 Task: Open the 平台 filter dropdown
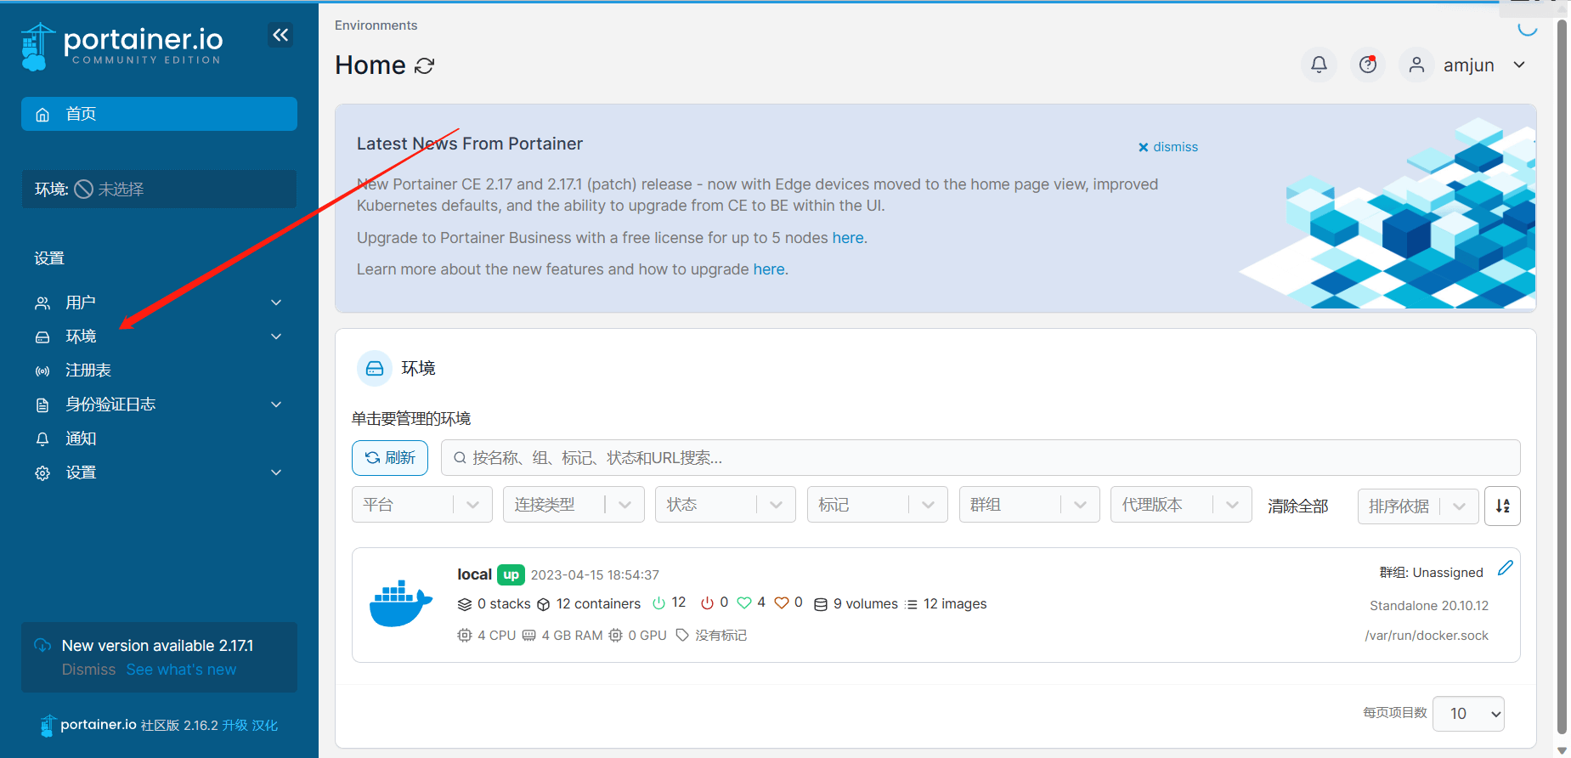[x=422, y=505]
